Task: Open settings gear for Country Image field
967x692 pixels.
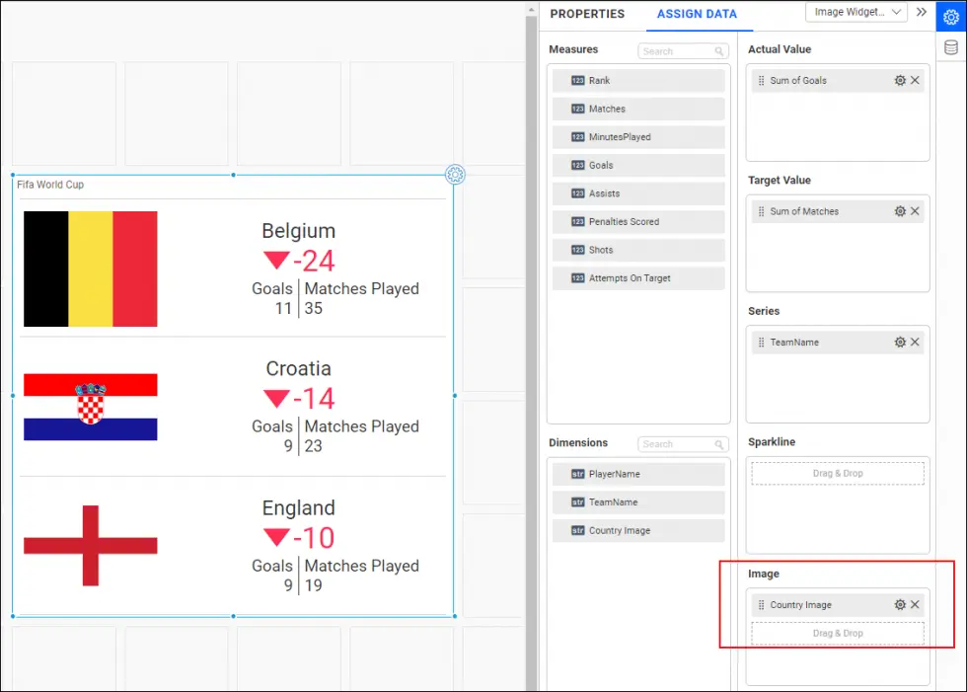Action: [x=900, y=605]
